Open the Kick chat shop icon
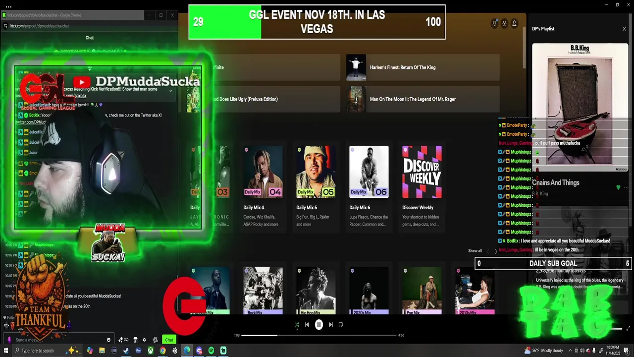The image size is (634, 357). [x=135, y=340]
